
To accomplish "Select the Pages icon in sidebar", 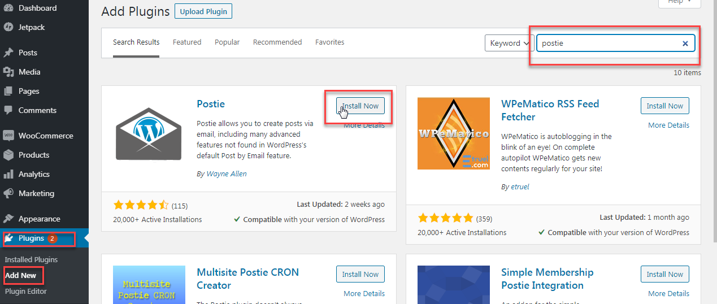I will (8, 91).
